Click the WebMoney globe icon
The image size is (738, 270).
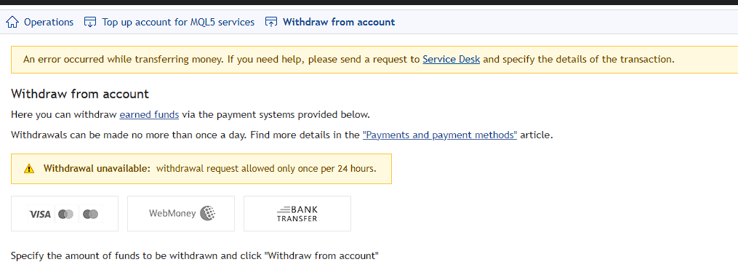[207, 213]
